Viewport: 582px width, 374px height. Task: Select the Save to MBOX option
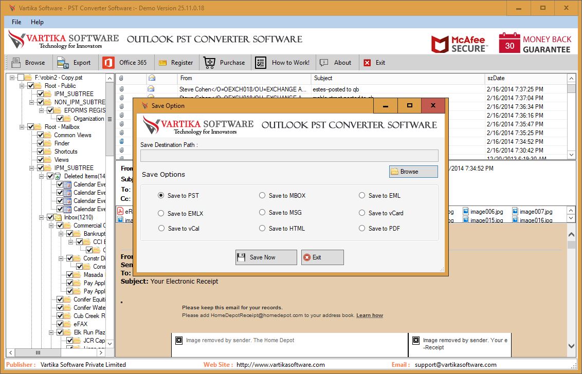(262, 196)
